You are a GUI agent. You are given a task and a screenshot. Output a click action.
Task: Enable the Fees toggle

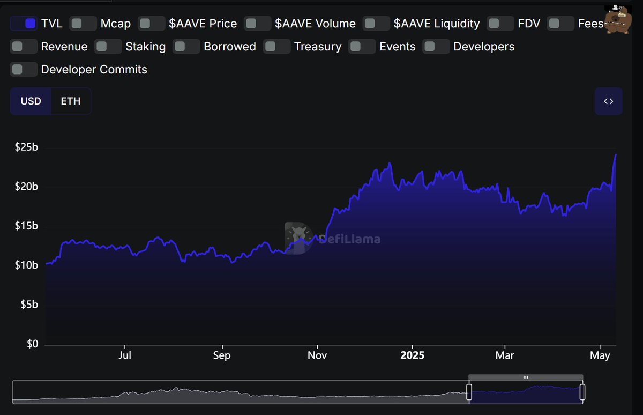pos(560,23)
